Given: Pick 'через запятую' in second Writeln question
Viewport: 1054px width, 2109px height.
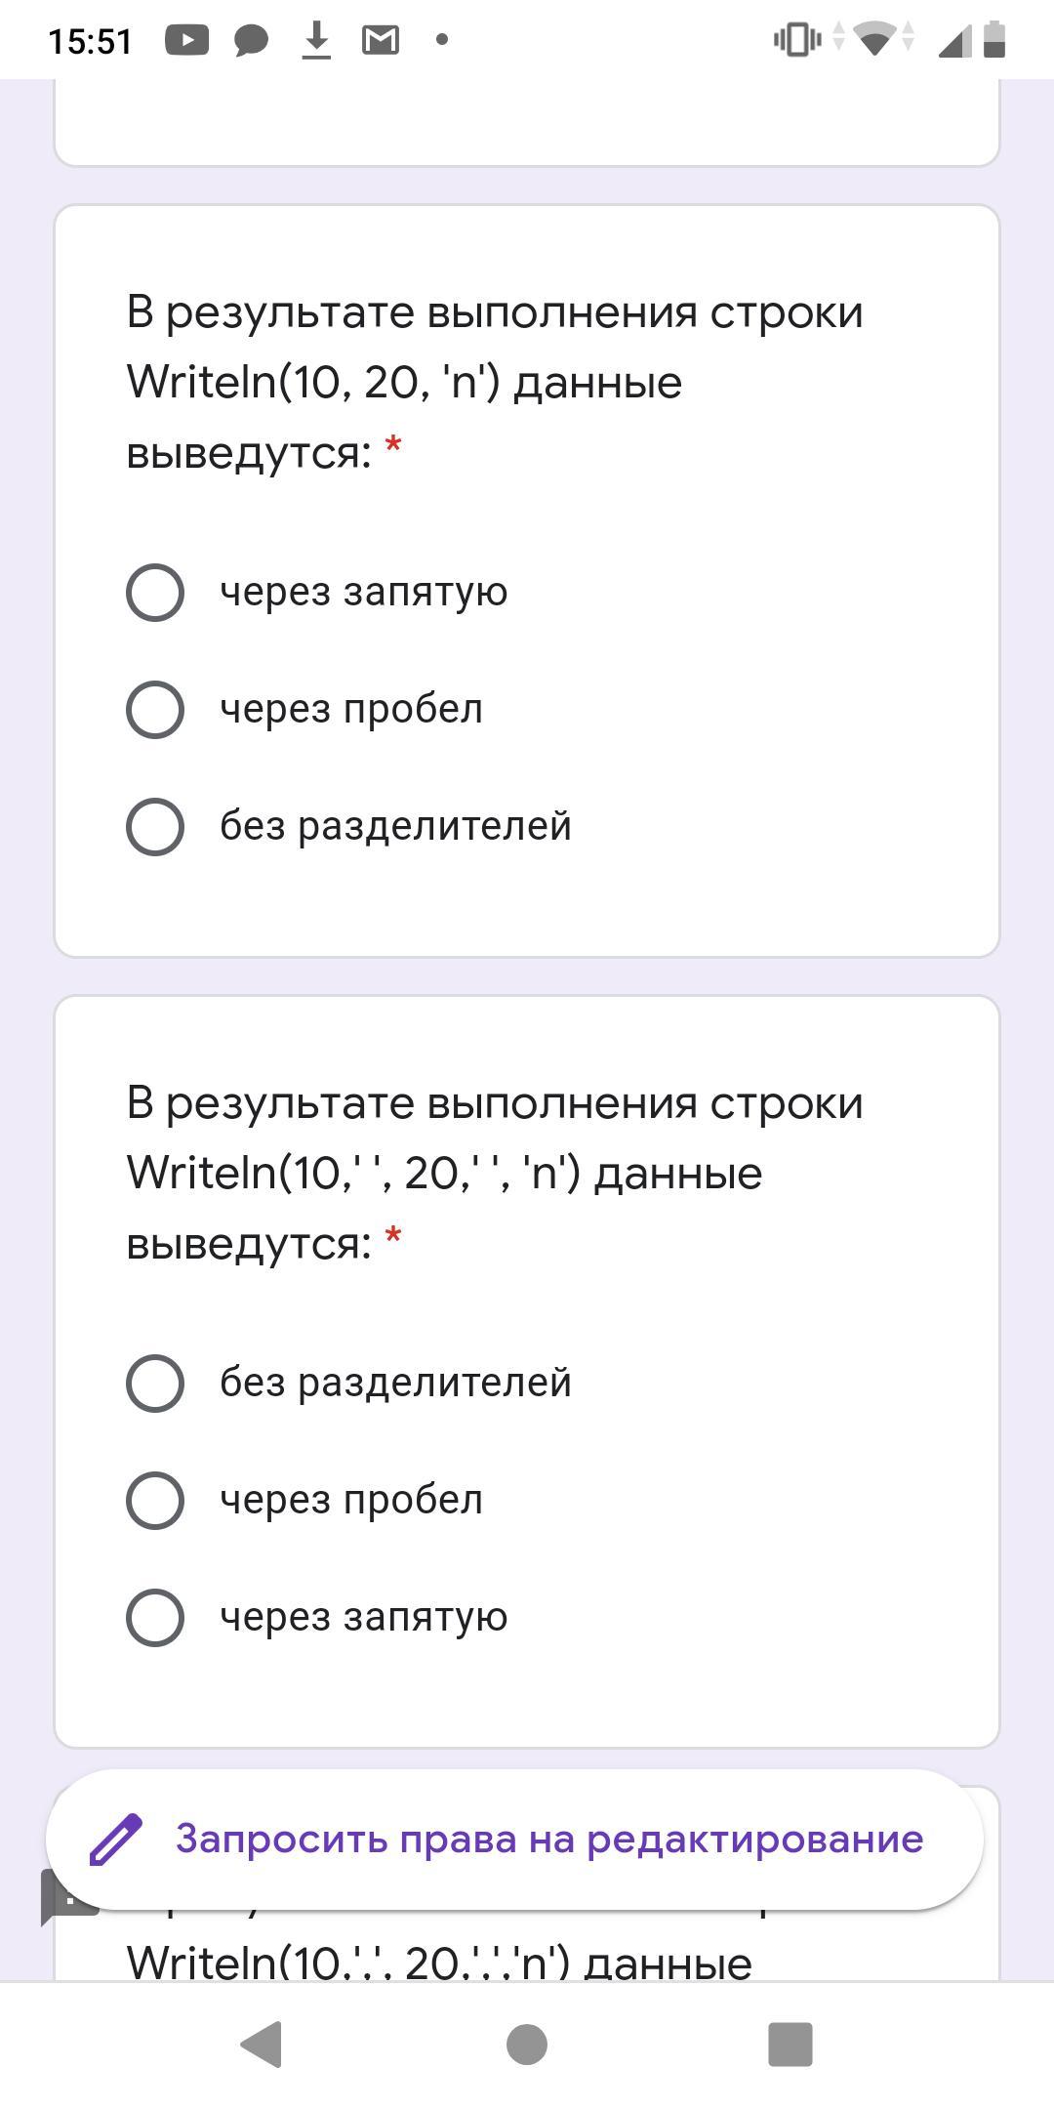Looking at the screenshot, I should pyautogui.click(x=155, y=1618).
